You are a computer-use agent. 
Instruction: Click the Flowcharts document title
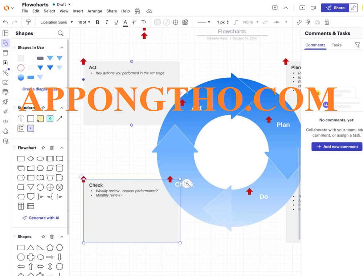35,4
